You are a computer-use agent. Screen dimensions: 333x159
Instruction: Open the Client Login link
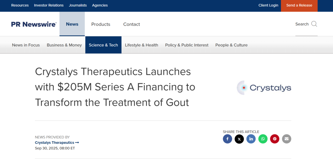click(x=268, y=5)
